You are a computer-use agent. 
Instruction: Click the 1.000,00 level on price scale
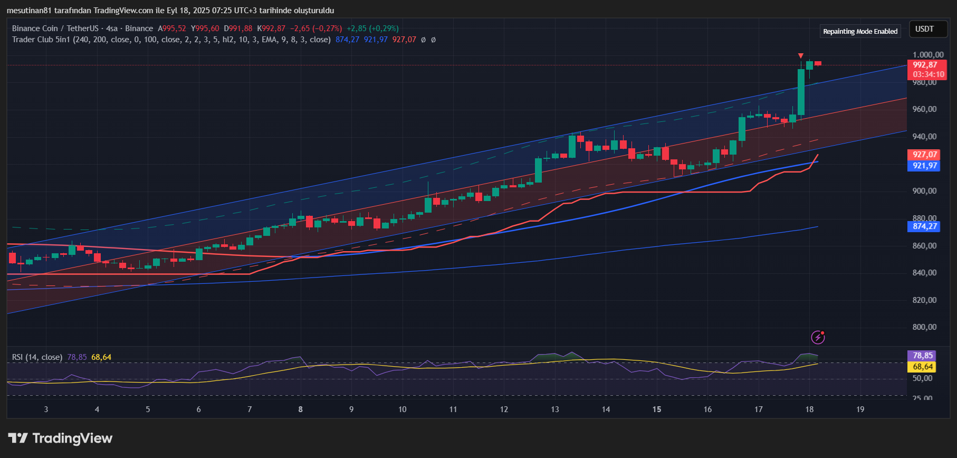pyautogui.click(x=928, y=55)
